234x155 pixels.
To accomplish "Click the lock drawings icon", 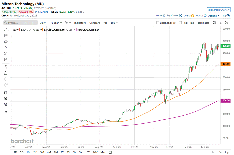I will click(6, 73).
